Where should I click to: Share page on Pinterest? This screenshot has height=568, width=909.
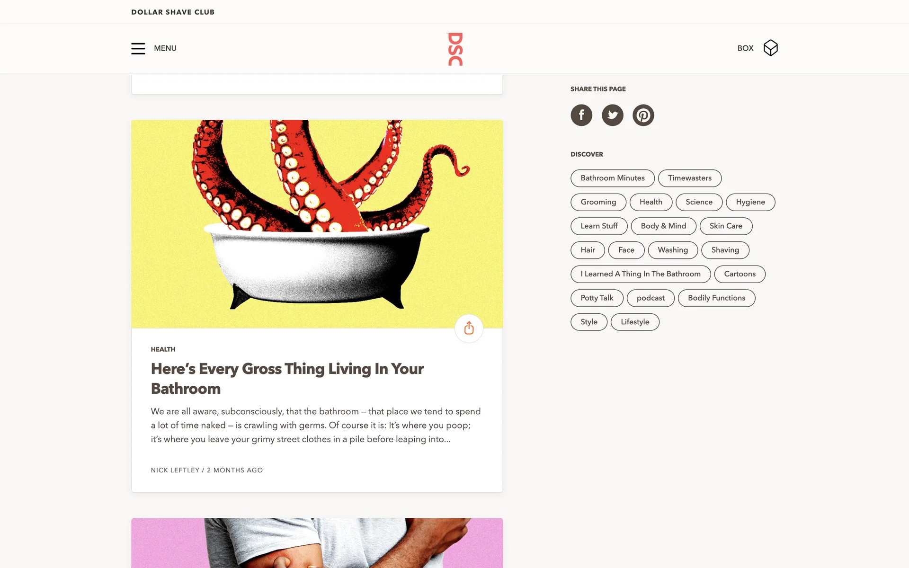point(643,115)
